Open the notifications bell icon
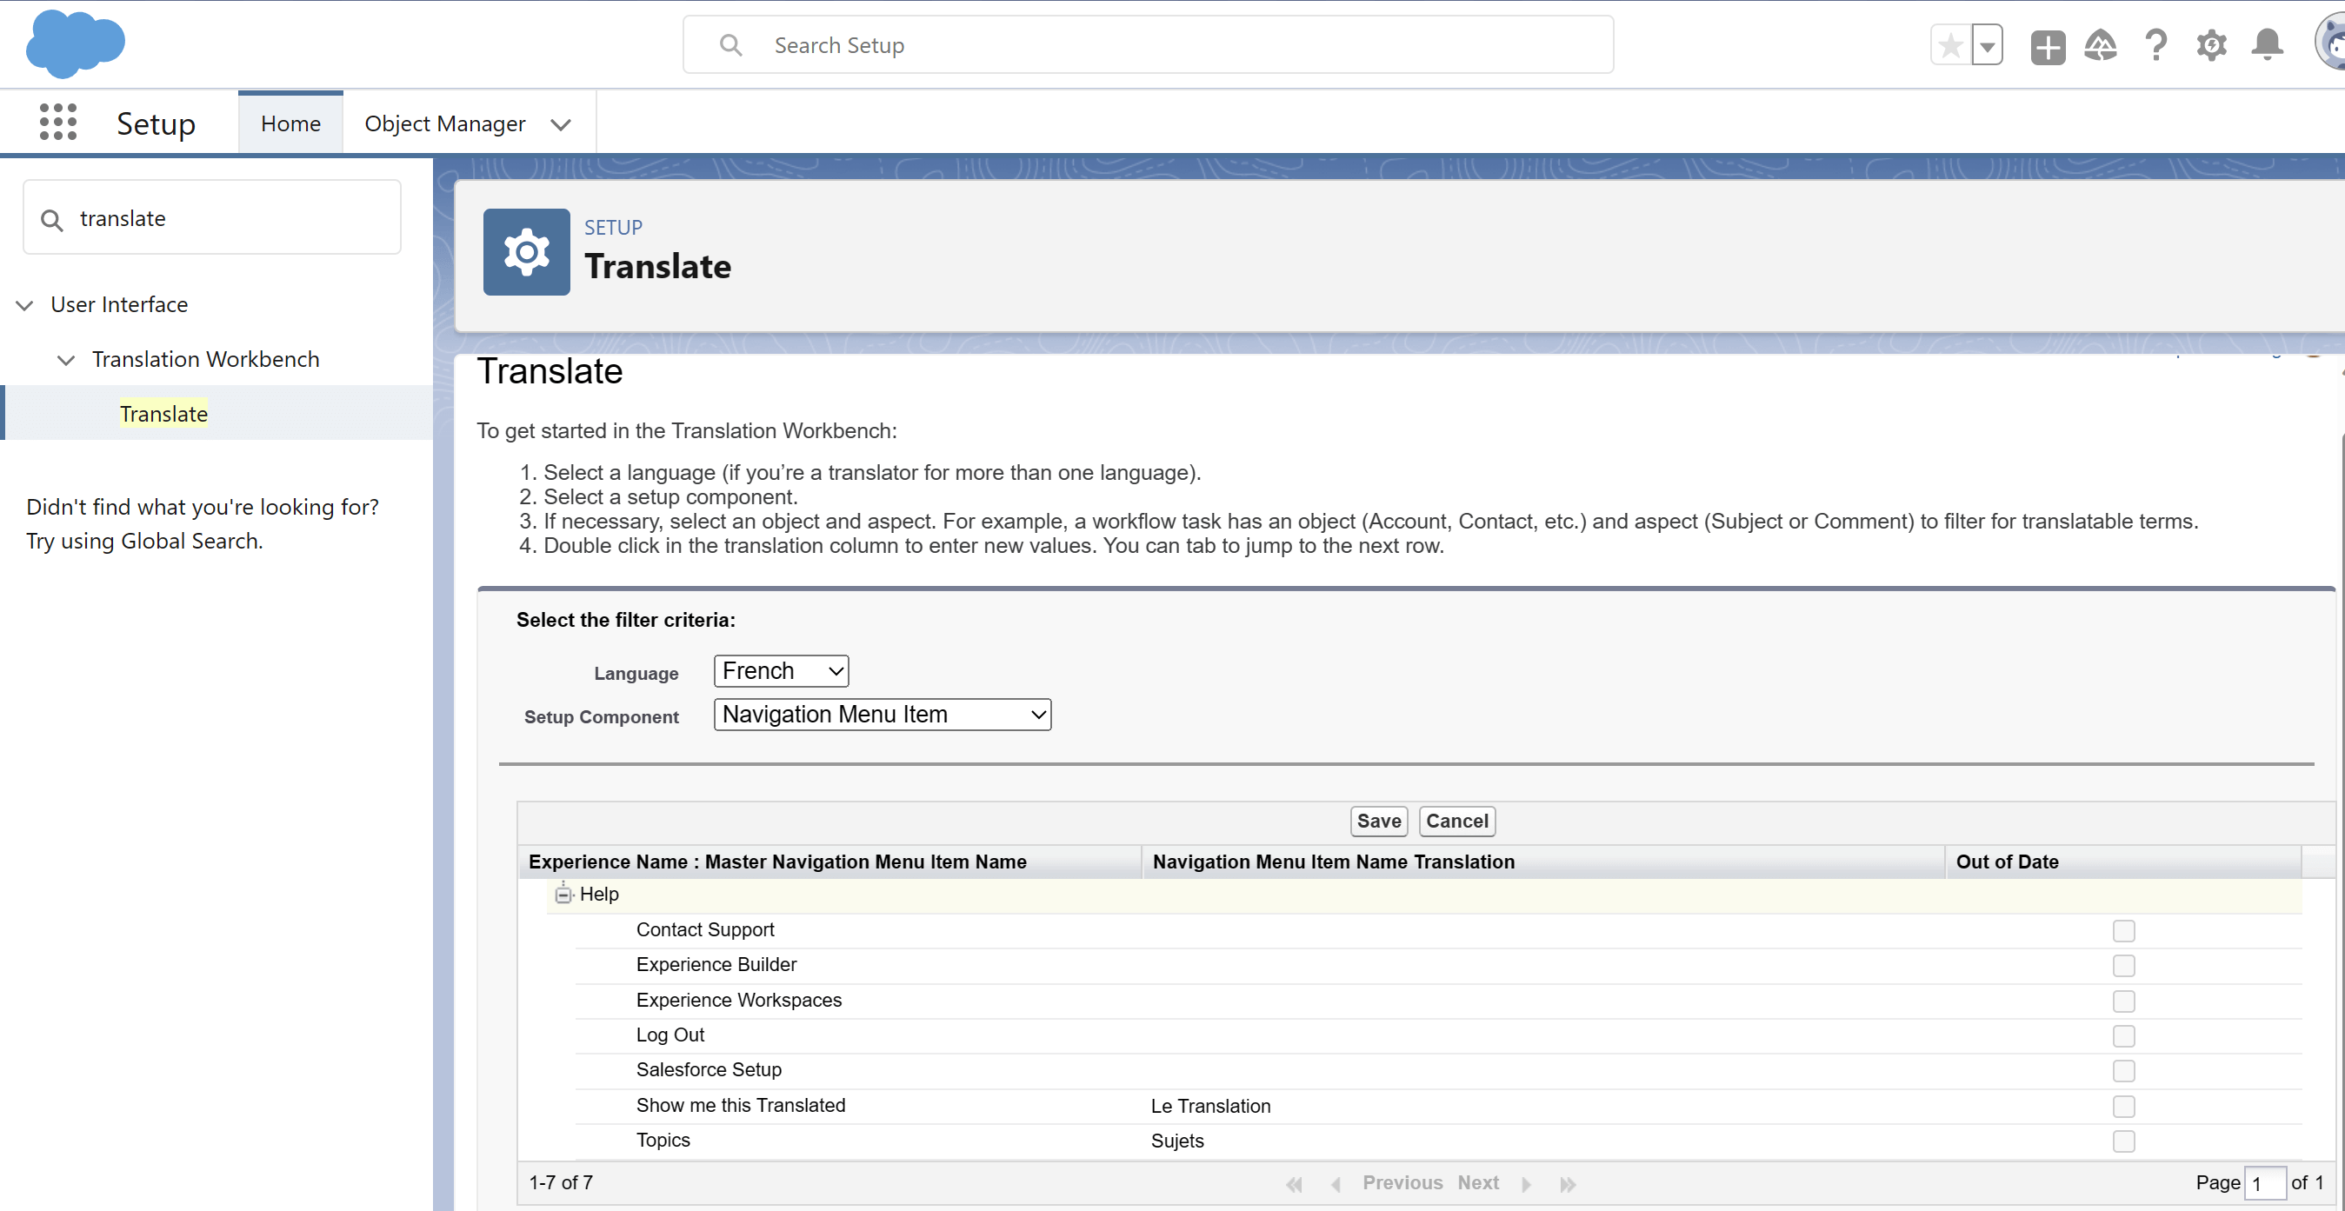This screenshot has width=2345, height=1211. [2267, 44]
